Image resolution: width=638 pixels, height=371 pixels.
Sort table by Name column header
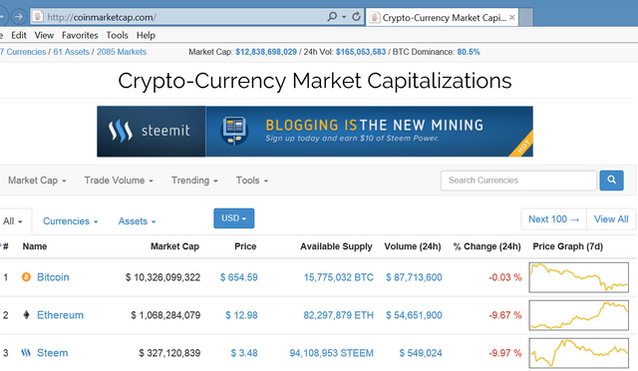[35, 246]
